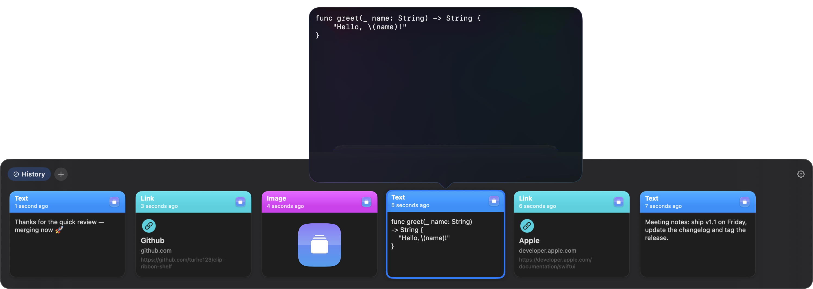
Task: Click app icon on the Github Link card header
Action: 240,202
